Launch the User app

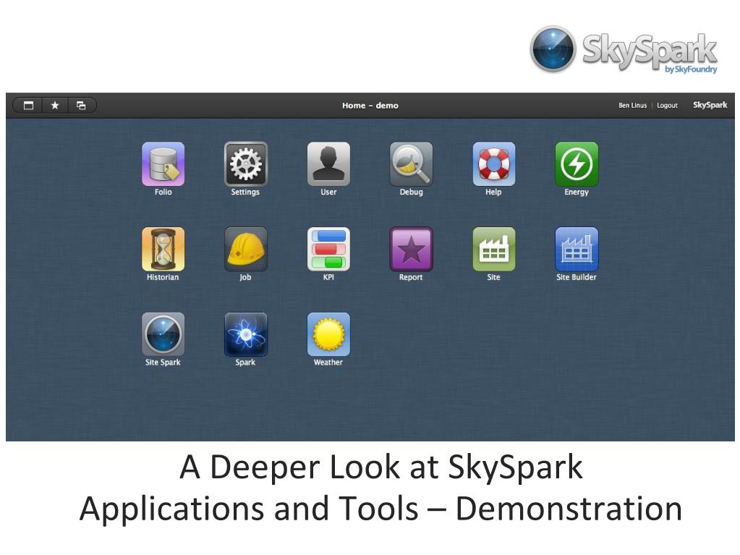tap(328, 164)
